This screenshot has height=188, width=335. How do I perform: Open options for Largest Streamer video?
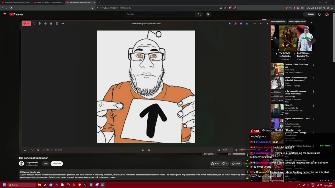tap(313, 92)
